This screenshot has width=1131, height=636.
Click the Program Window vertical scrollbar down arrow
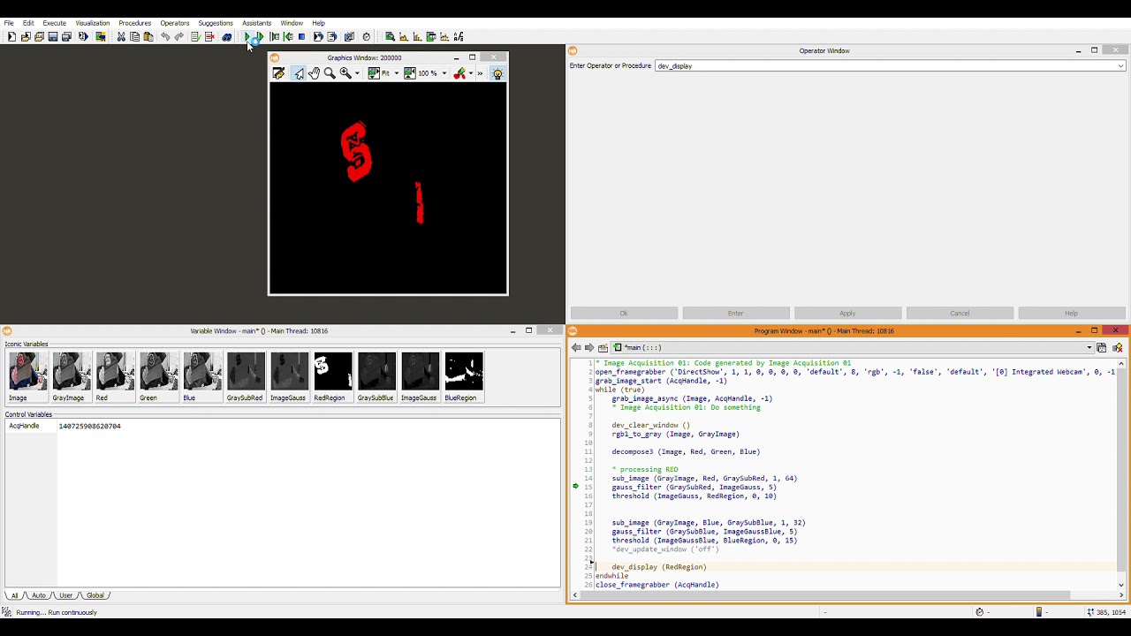click(1121, 585)
